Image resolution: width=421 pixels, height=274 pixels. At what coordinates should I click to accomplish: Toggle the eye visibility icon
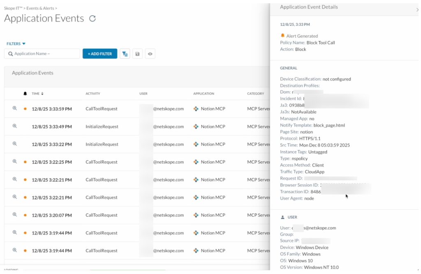150,54
